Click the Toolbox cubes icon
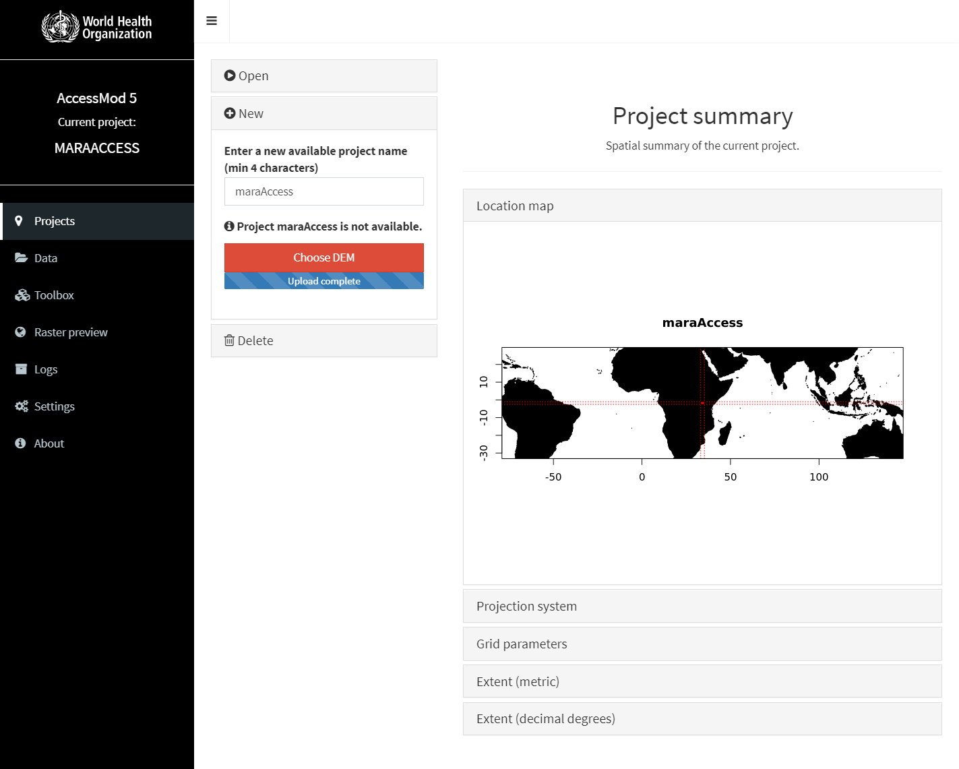 22,295
